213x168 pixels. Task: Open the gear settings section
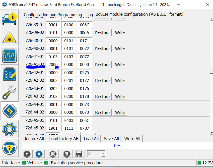click(x=9, y=129)
